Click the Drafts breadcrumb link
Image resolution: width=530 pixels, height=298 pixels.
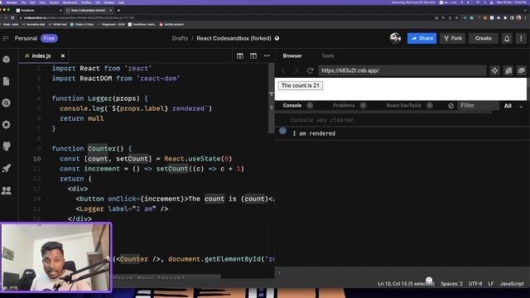180,38
